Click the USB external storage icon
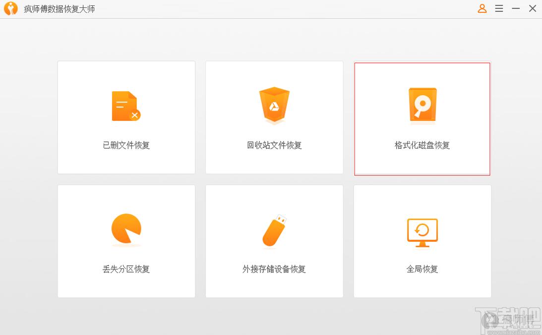 tap(274, 231)
